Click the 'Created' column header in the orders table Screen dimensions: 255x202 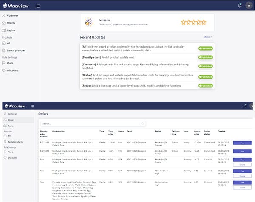(x=221, y=131)
